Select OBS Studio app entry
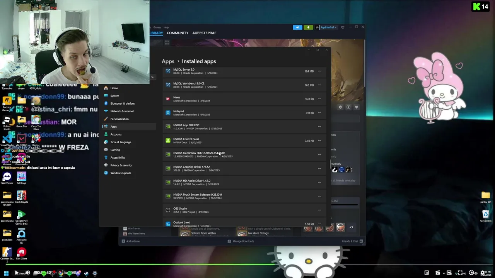 pos(244,210)
